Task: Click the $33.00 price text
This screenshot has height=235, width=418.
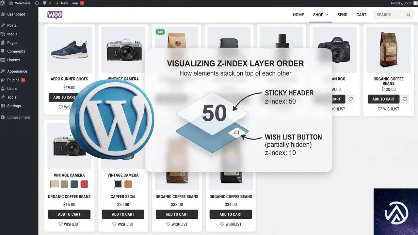Action: 177,205
